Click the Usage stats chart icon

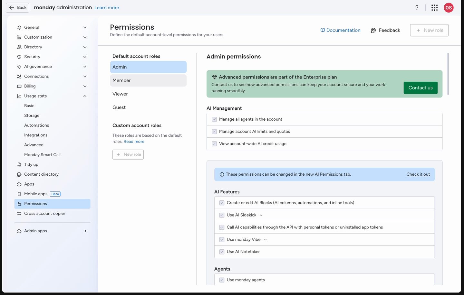19,96
